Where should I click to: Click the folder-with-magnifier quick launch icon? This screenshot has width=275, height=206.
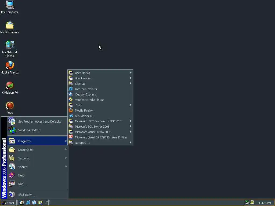click(40, 203)
